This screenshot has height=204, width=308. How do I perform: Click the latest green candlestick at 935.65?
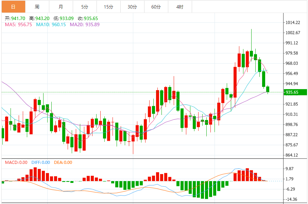tap(268, 89)
